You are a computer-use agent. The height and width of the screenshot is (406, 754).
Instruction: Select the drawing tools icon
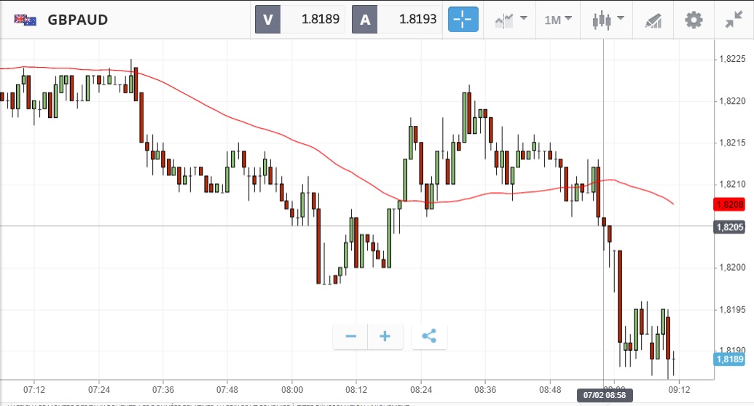point(653,20)
